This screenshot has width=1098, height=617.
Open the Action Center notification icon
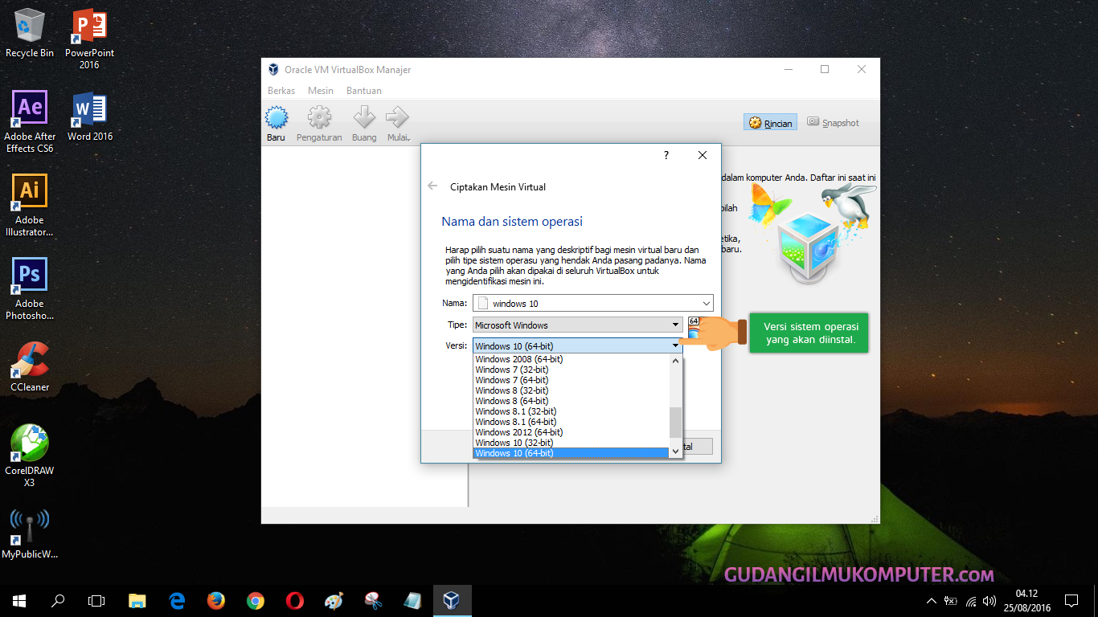point(1071,600)
